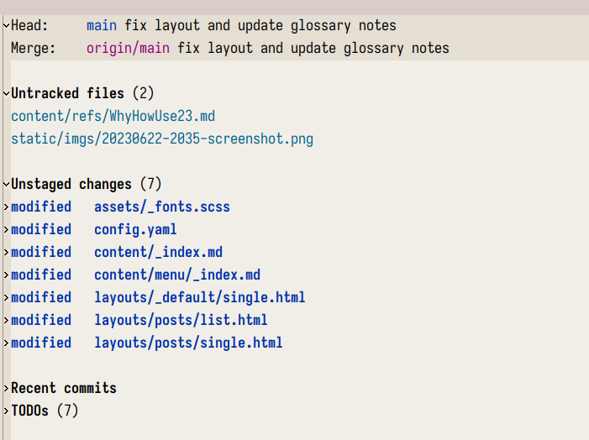The image size is (589, 440).
Task: Click the origin/main branch reference
Action: tap(128, 49)
